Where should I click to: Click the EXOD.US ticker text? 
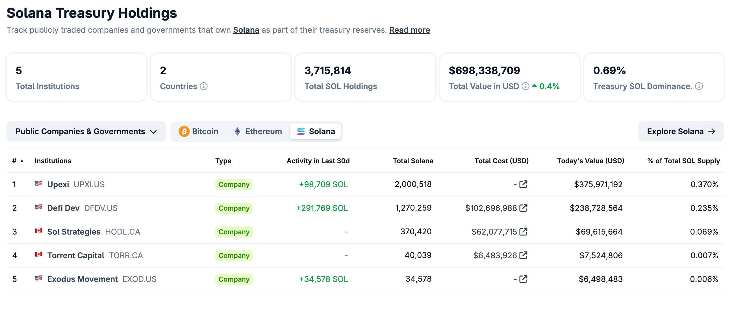(x=139, y=279)
